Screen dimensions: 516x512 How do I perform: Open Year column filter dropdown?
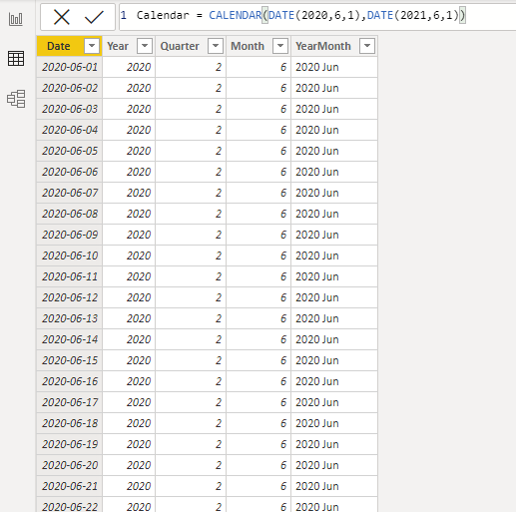[145, 46]
